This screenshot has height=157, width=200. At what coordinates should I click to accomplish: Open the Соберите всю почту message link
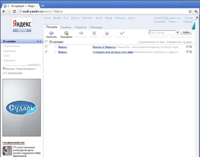pyautogui.click(x=113, y=52)
